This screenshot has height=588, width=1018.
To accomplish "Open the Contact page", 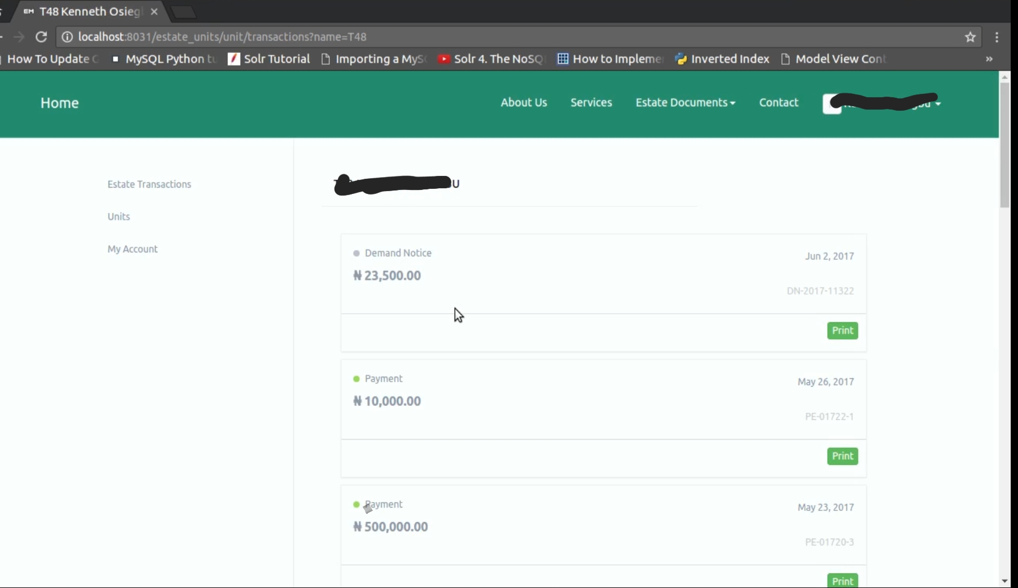I will click(x=779, y=102).
